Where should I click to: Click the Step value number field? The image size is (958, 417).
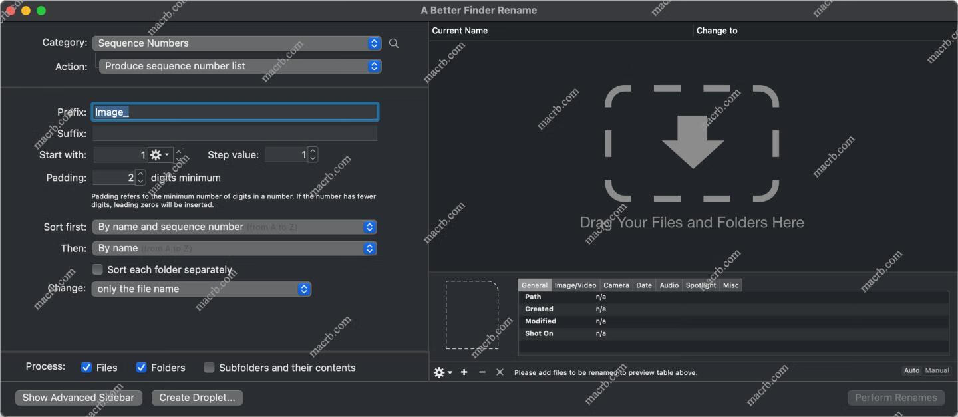click(x=286, y=155)
